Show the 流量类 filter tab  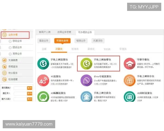59,49
